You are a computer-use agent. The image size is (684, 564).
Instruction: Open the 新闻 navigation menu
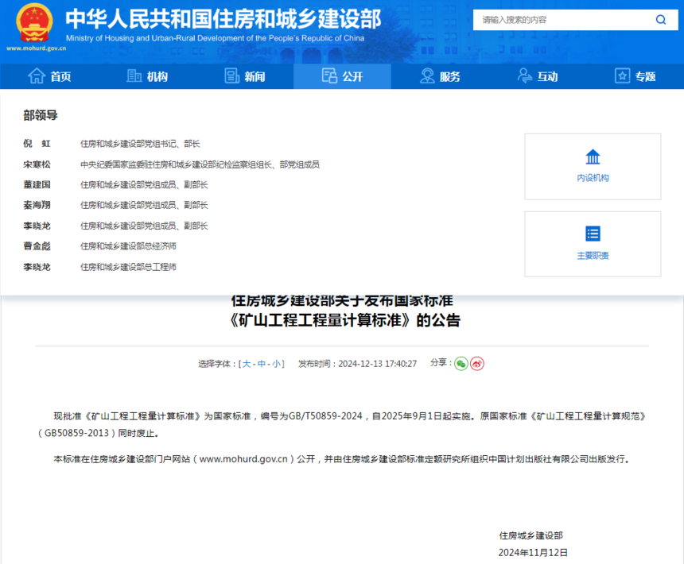point(245,76)
